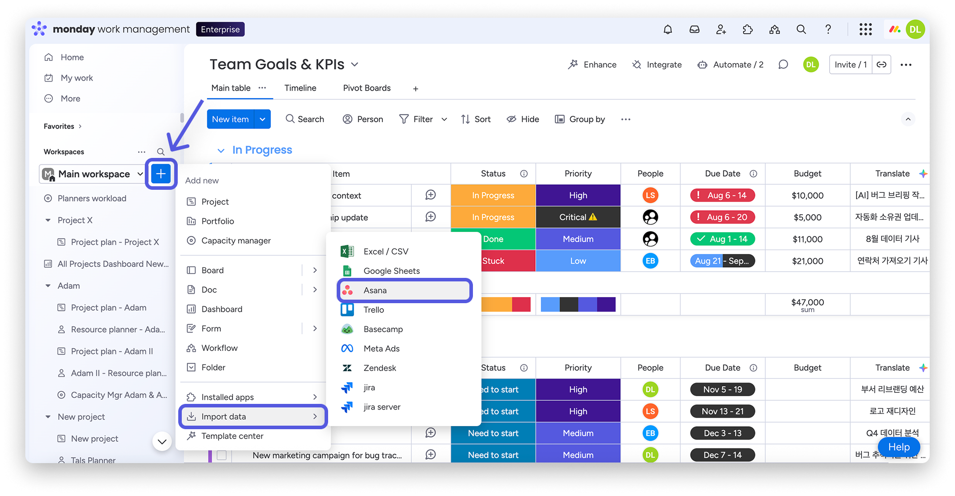Screen dimensions: 955x496
Task: Open the notifications bell
Action: 668,29
